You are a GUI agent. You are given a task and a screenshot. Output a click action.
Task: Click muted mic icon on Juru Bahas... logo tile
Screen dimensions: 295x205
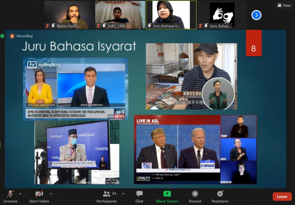(201, 26)
